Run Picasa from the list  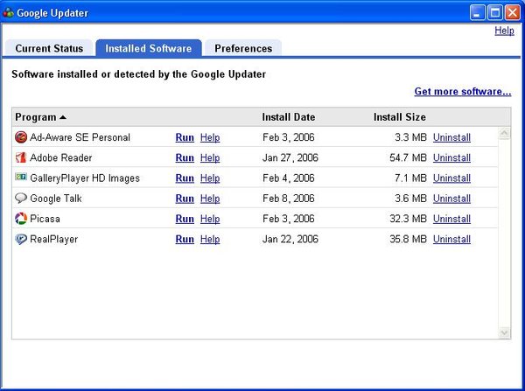185,219
